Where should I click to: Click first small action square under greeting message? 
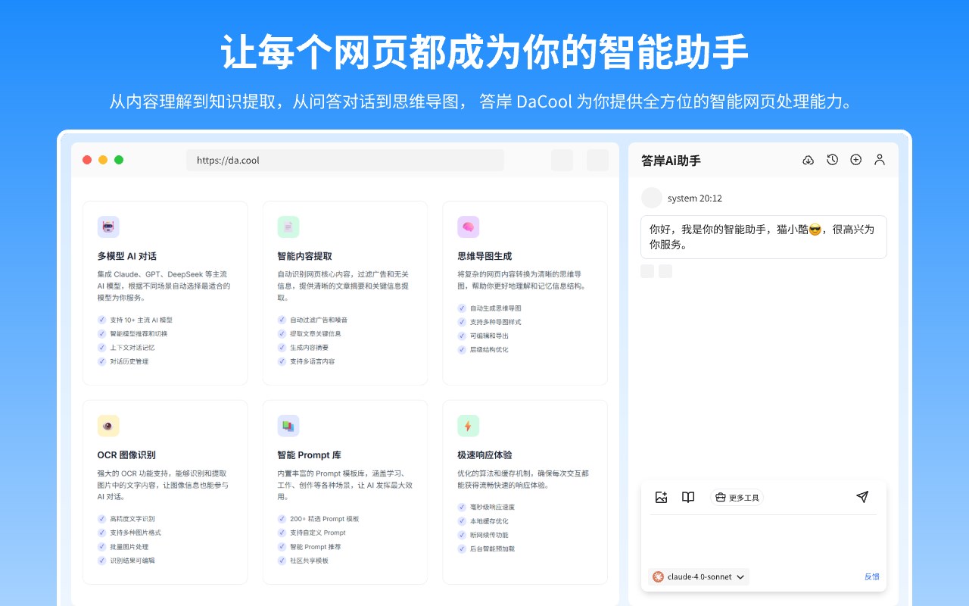[x=647, y=271]
